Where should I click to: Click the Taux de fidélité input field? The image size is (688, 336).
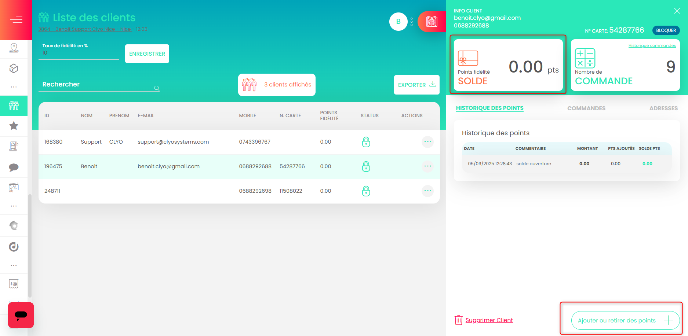coord(79,53)
